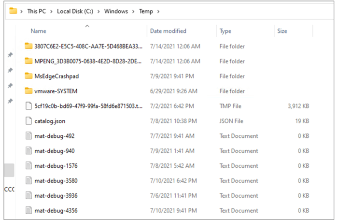Click mat-debug-3936 text document icon
Image resolution: width=338 pixels, height=222 pixels.
pos(28,195)
